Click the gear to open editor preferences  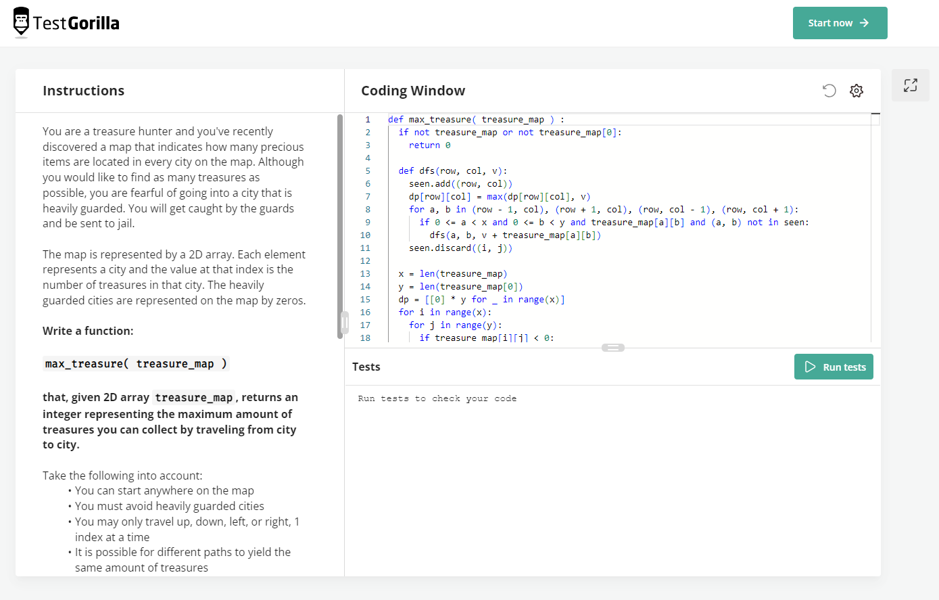point(856,90)
